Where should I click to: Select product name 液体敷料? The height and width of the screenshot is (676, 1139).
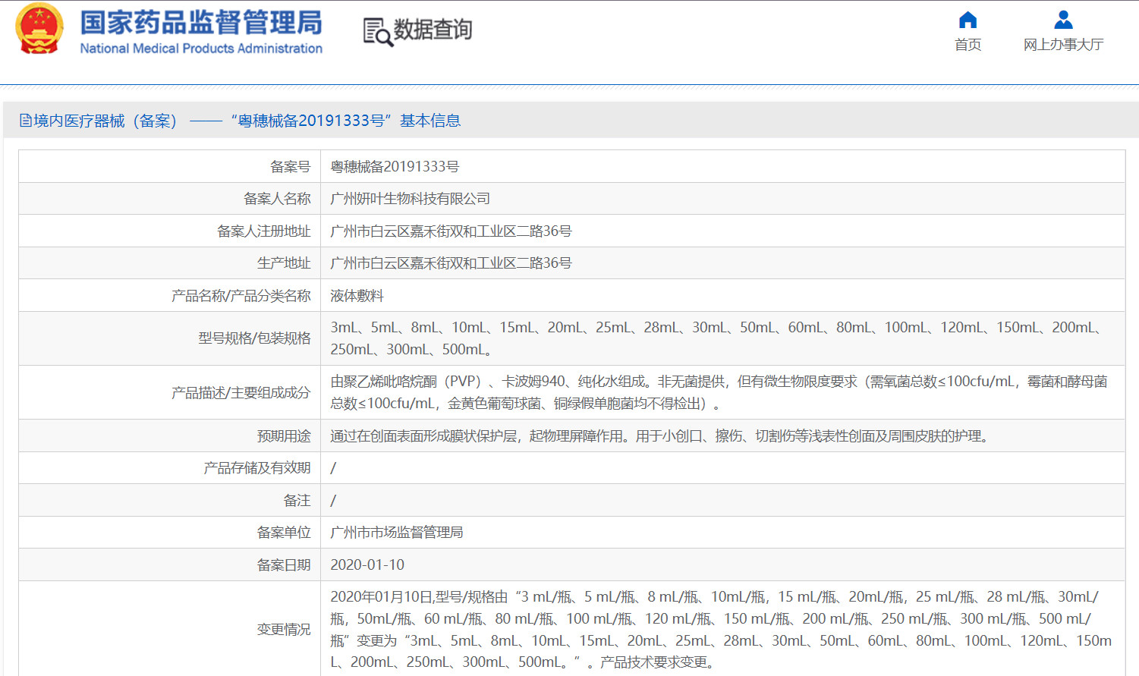(x=357, y=296)
